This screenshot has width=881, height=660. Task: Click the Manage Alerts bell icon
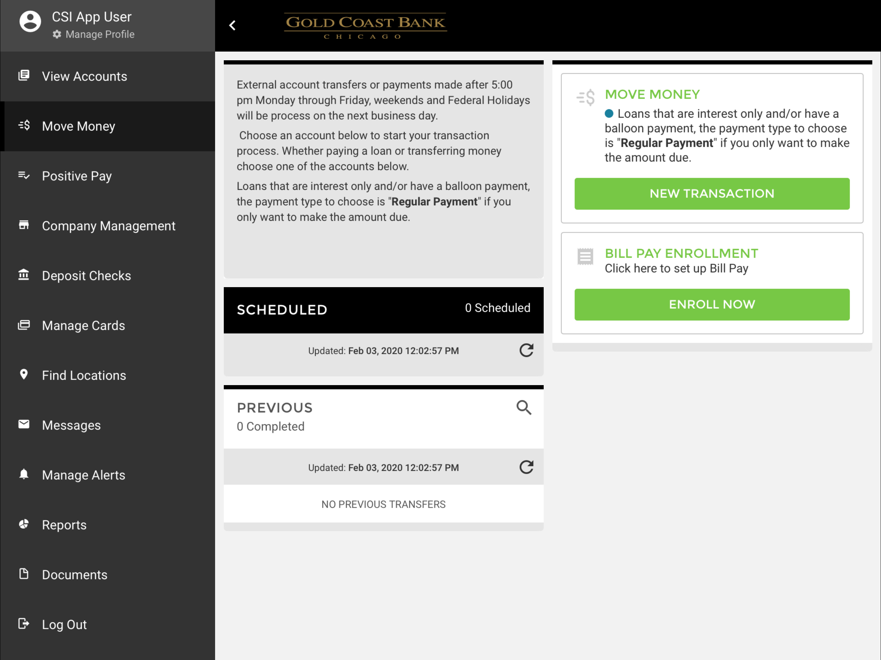24,474
